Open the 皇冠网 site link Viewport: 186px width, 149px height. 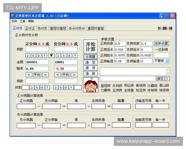[105, 86]
